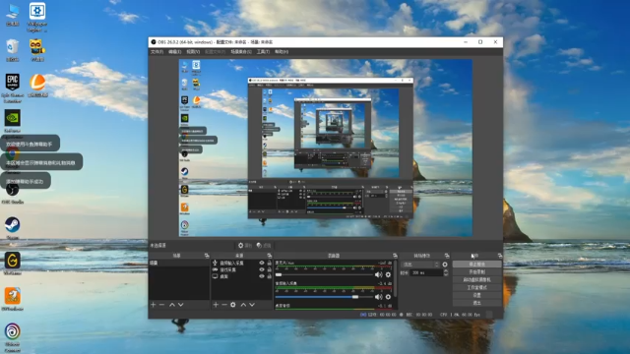Screen dimensions: 630x354
Task: Toggle visibility eye of audio input capture source
Action: [x=262, y=263]
